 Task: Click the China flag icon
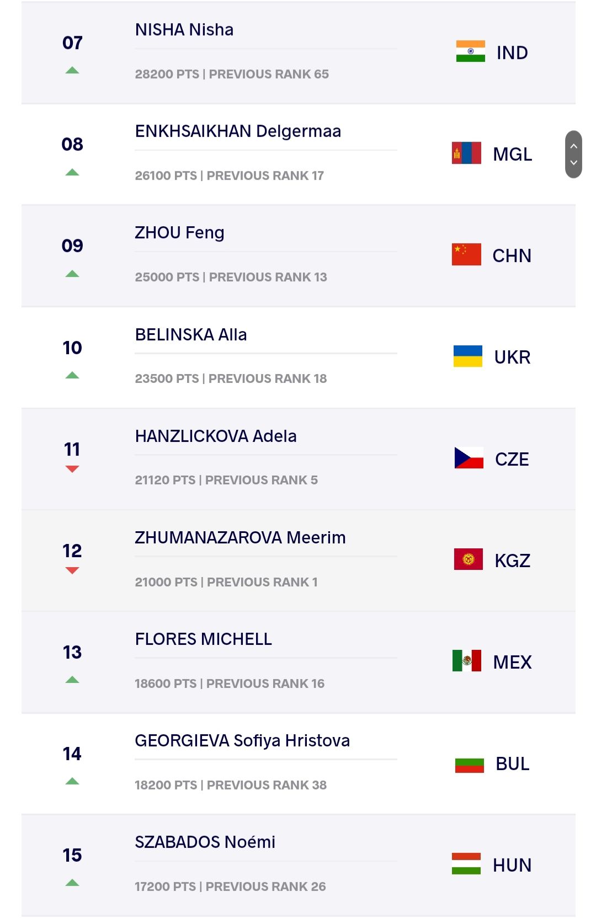click(x=466, y=254)
